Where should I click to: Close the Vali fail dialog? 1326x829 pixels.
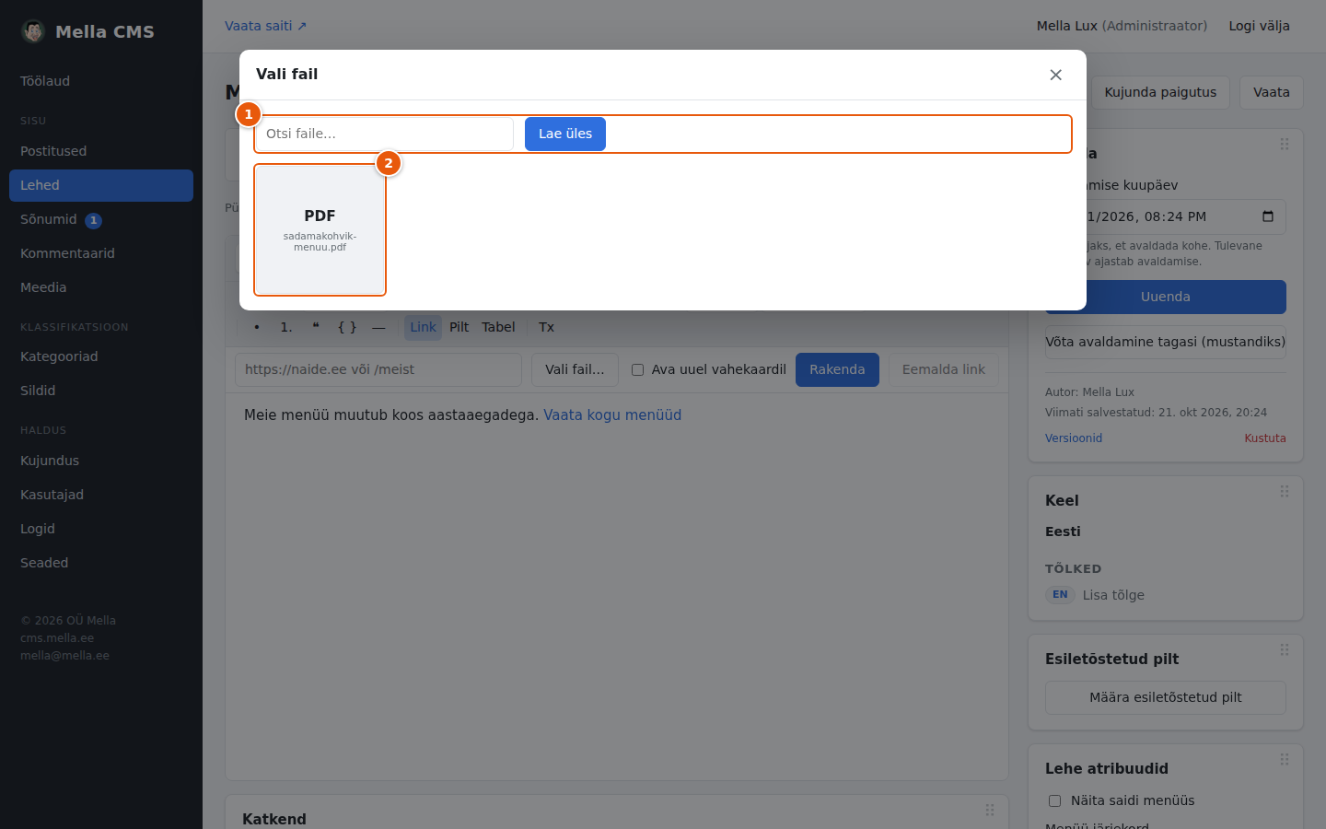(1055, 75)
